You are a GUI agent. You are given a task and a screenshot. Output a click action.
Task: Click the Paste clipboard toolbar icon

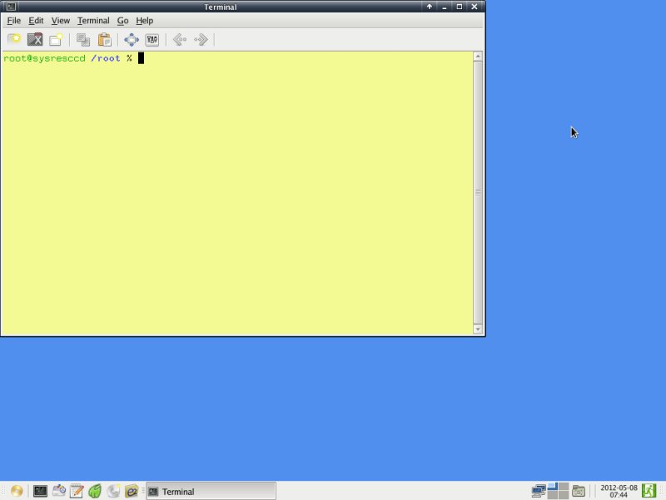[105, 39]
